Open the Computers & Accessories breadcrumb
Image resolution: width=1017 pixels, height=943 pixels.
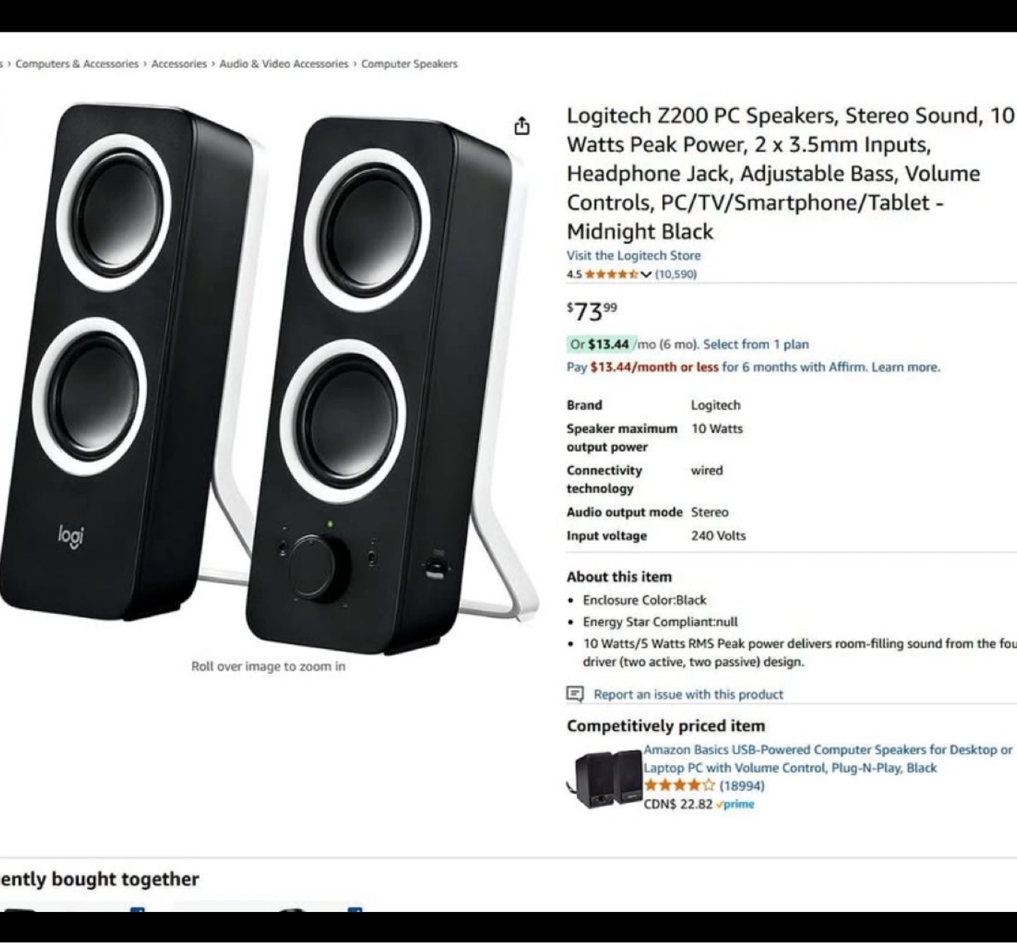[x=77, y=64]
